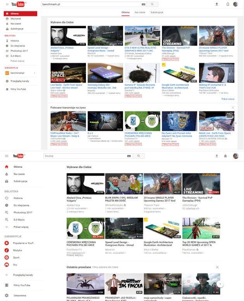
Task: Click the keyboard icon beside benchmark.pl search text
Action: tap(143, 4)
